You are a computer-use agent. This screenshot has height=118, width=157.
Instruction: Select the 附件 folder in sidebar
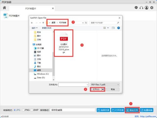point(37,32)
